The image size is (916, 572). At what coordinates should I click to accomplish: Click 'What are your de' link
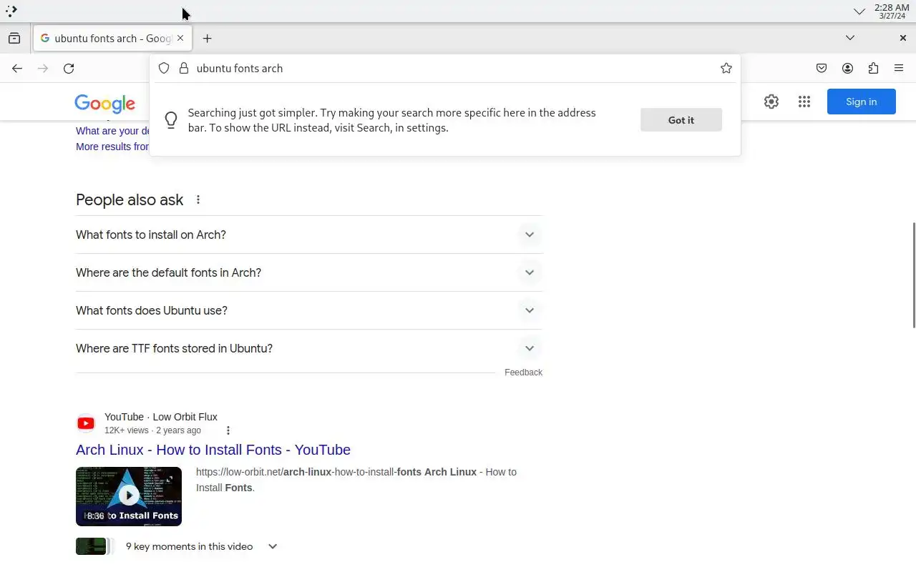(113, 131)
